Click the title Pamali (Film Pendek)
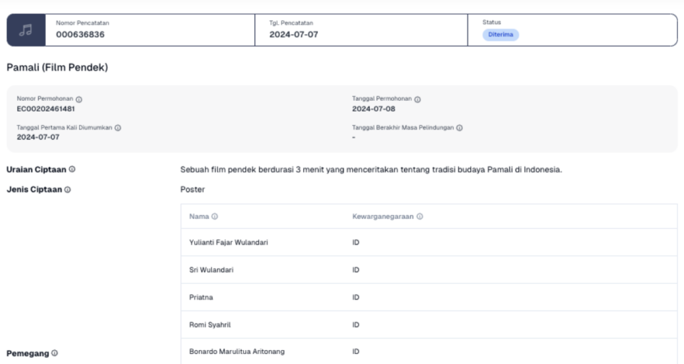The width and height of the screenshot is (684, 364). tap(57, 67)
